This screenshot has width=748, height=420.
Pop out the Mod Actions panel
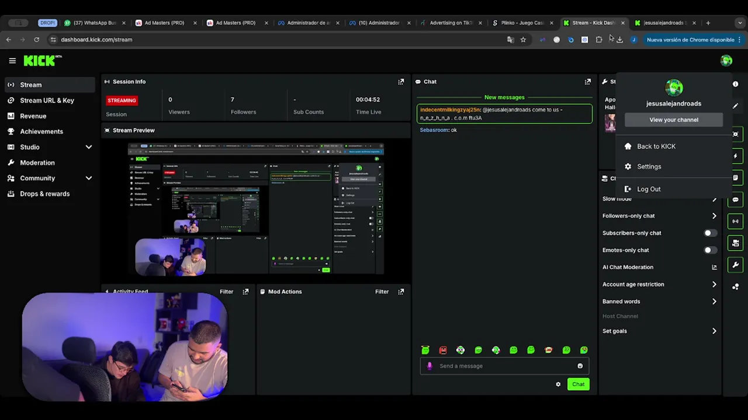(401, 292)
